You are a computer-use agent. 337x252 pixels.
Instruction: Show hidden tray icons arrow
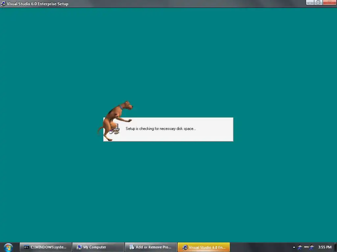pos(294,247)
